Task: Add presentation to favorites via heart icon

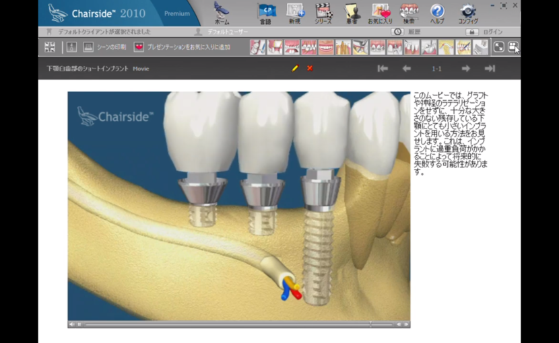Action: pos(139,46)
